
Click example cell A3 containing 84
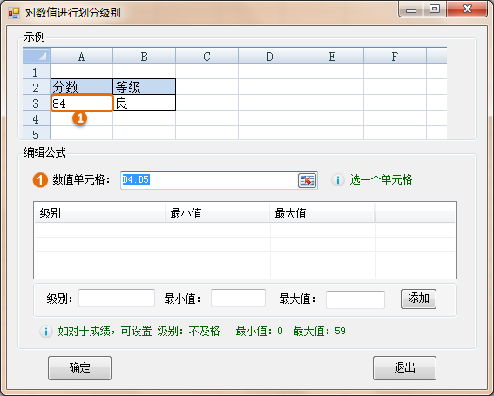coord(82,103)
